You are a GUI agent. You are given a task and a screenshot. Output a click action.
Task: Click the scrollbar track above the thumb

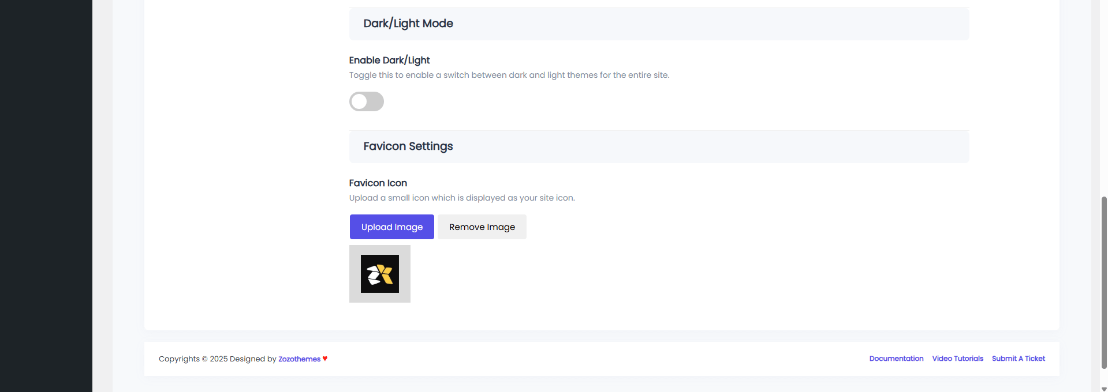point(1104,98)
